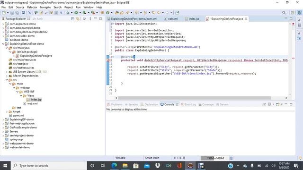The width and height of the screenshot is (303, 170).
Task: Click the garbage collector trash icon
Action: [231, 158]
